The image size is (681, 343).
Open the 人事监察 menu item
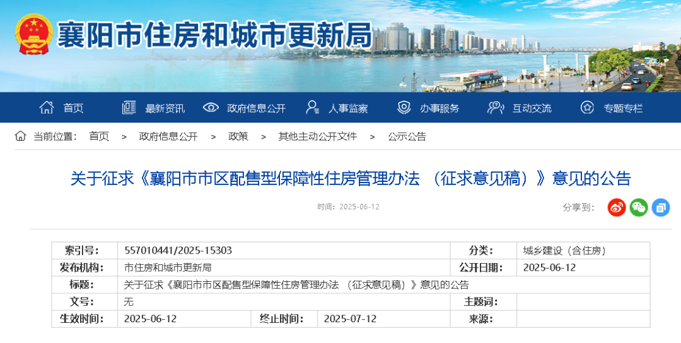348,108
